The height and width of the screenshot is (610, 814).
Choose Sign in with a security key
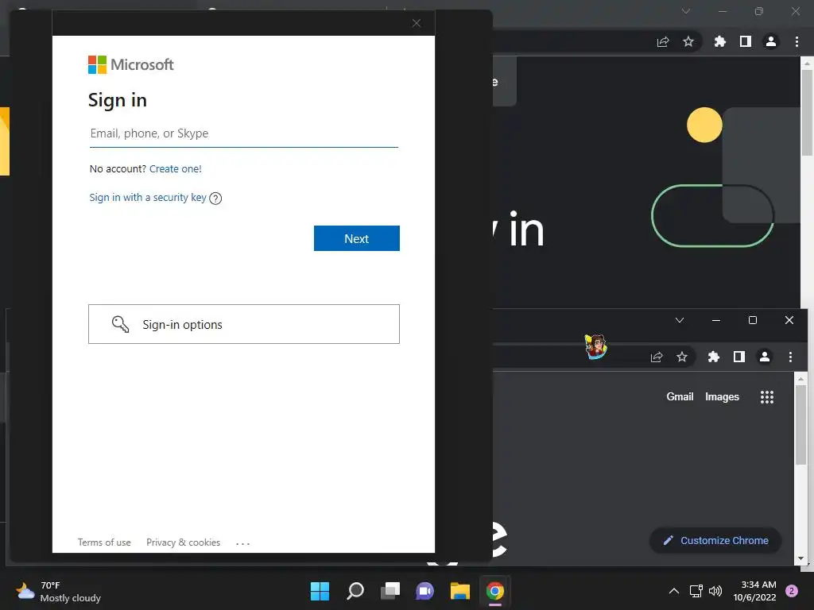coord(147,198)
